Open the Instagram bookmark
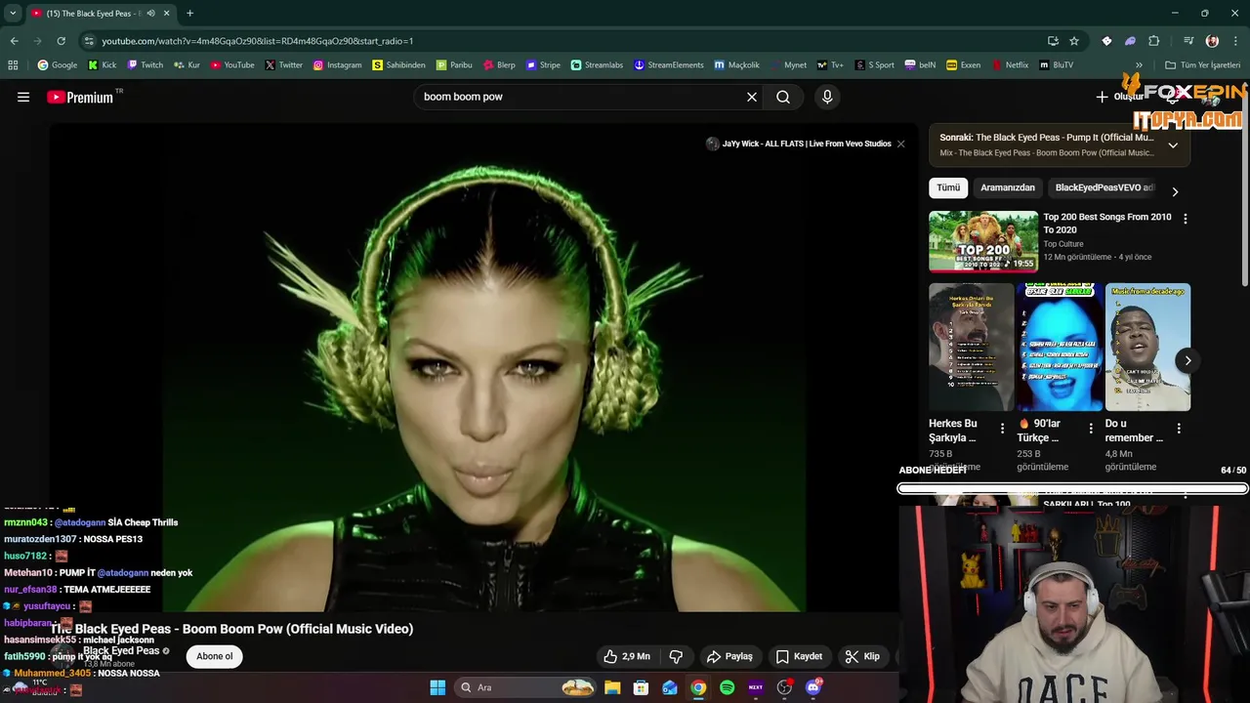The width and height of the screenshot is (1250, 703). [x=337, y=65]
